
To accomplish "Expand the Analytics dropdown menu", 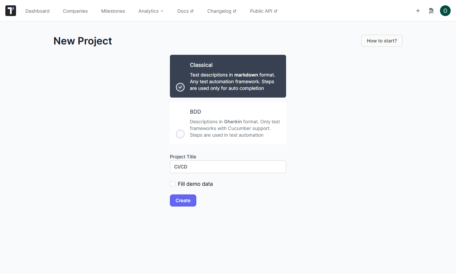I will pos(151,11).
